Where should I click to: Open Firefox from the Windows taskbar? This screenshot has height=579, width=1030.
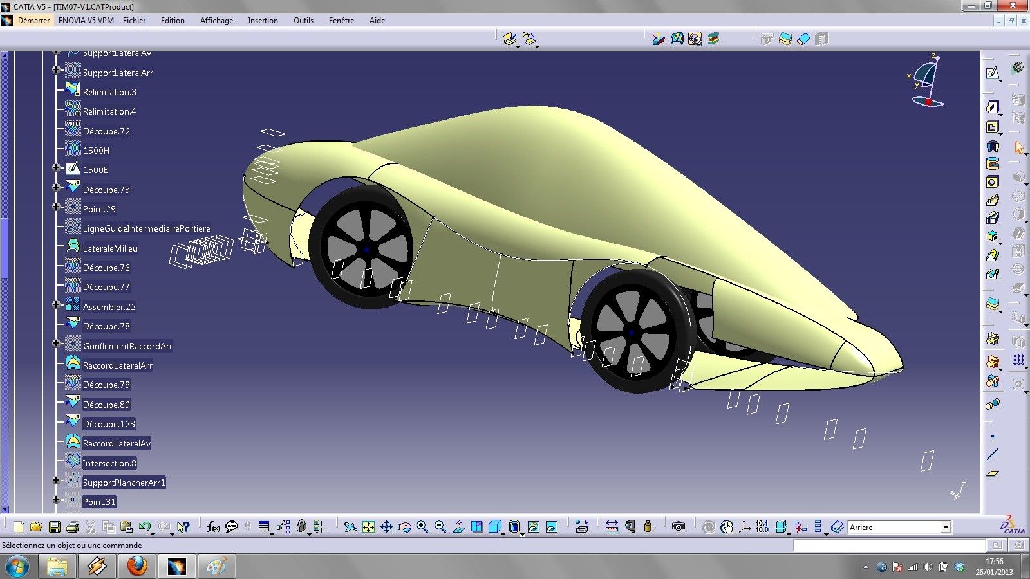pos(136,567)
